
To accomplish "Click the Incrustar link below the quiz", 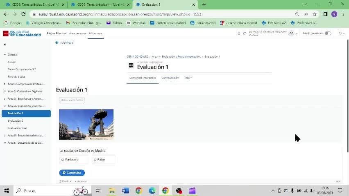I will tap(81, 181).
